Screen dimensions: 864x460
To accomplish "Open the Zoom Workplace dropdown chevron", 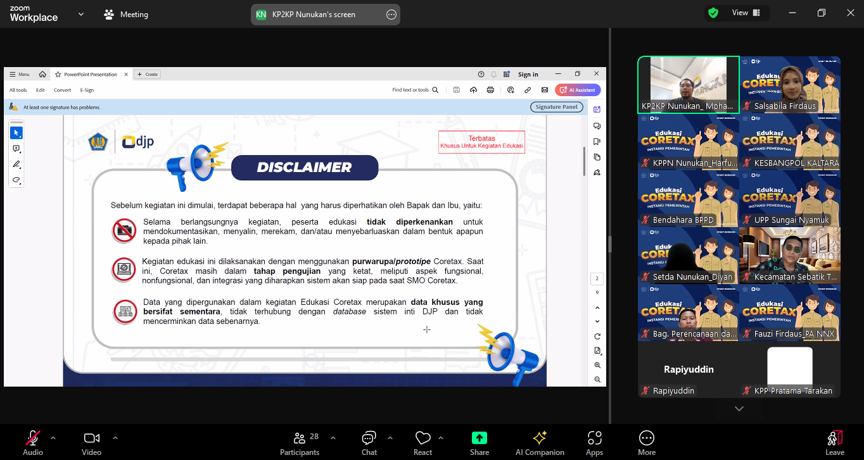I will pyautogui.click(x=81, y=14).
